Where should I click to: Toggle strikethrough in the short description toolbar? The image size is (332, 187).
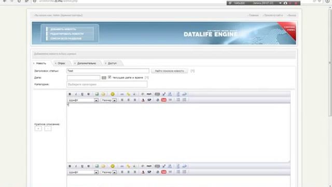pos(89,94)
